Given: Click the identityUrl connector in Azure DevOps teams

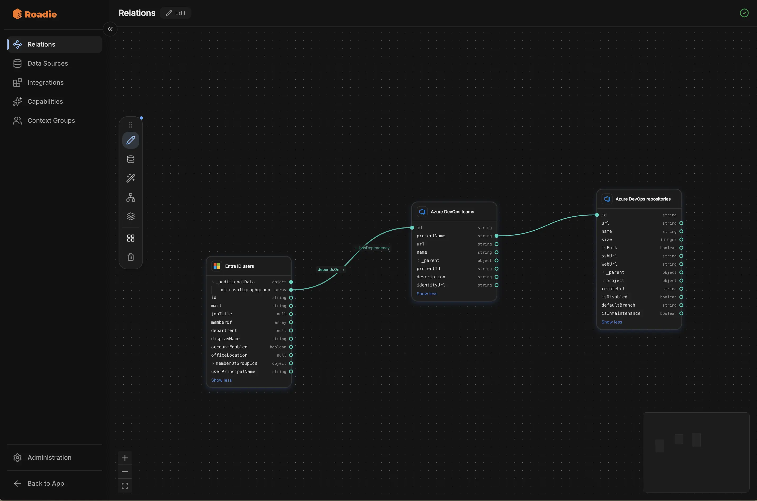Looking at the screenshot, I should [x=497, y=285].
